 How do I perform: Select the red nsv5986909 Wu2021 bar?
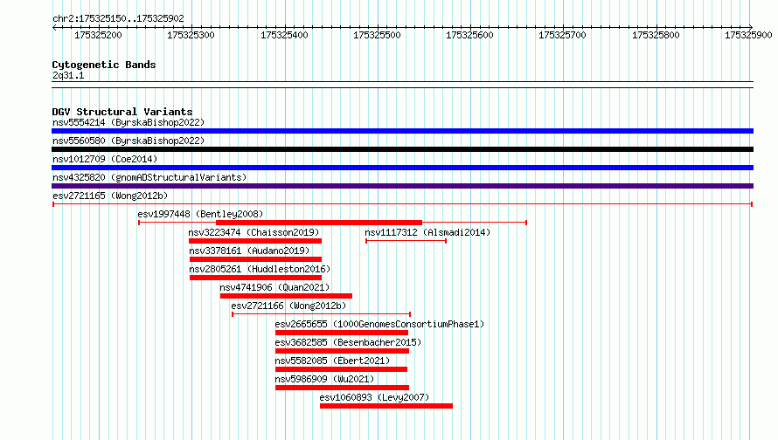[343, 388]
